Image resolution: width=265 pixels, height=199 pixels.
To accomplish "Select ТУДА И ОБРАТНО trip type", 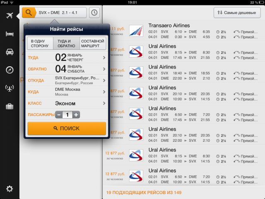I will pyautogui.click(x=66, y=44).
